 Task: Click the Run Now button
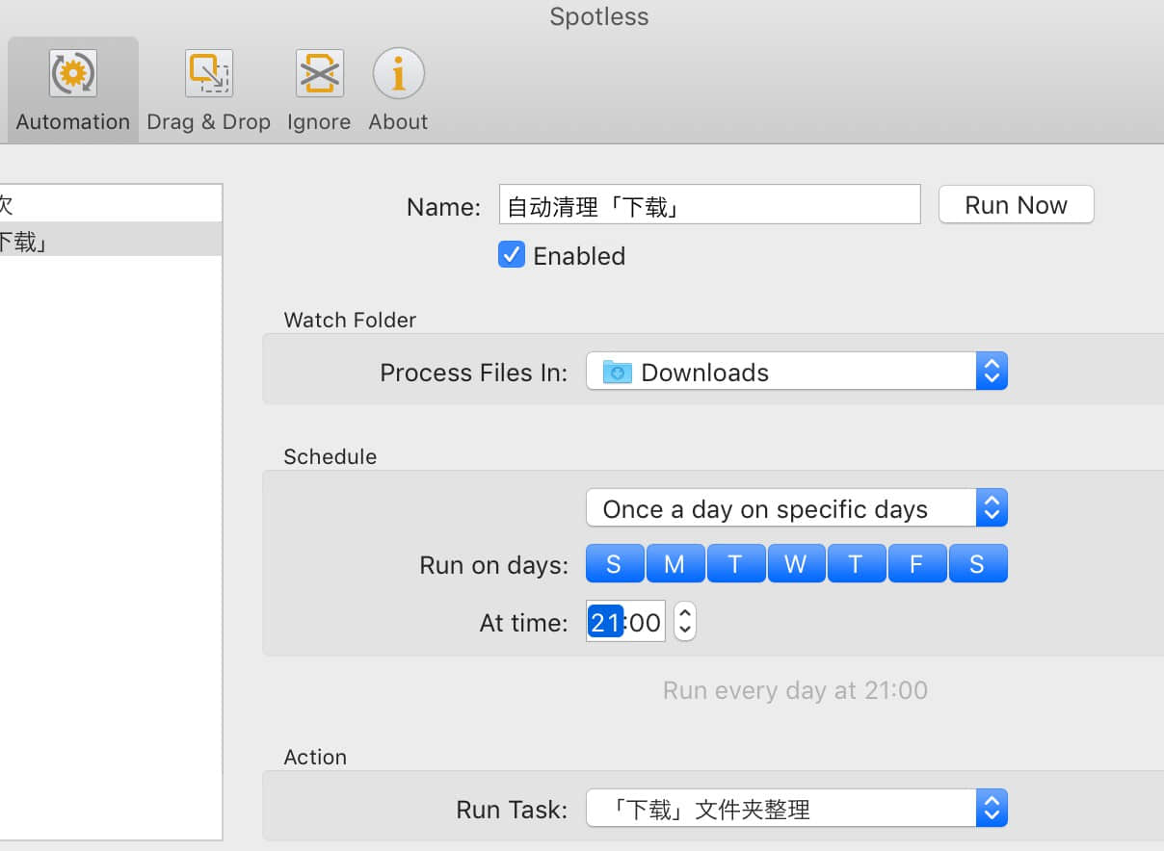point(1016,204)
